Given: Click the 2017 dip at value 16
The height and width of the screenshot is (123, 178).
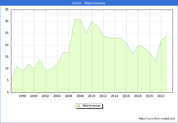Looking at the screenshot, I should (x=132, y=55).
